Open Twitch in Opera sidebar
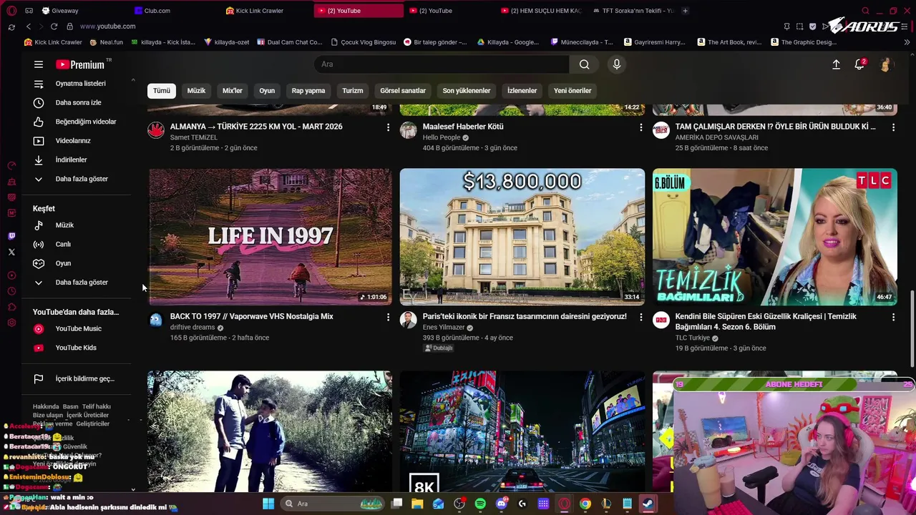 point(11,236)
